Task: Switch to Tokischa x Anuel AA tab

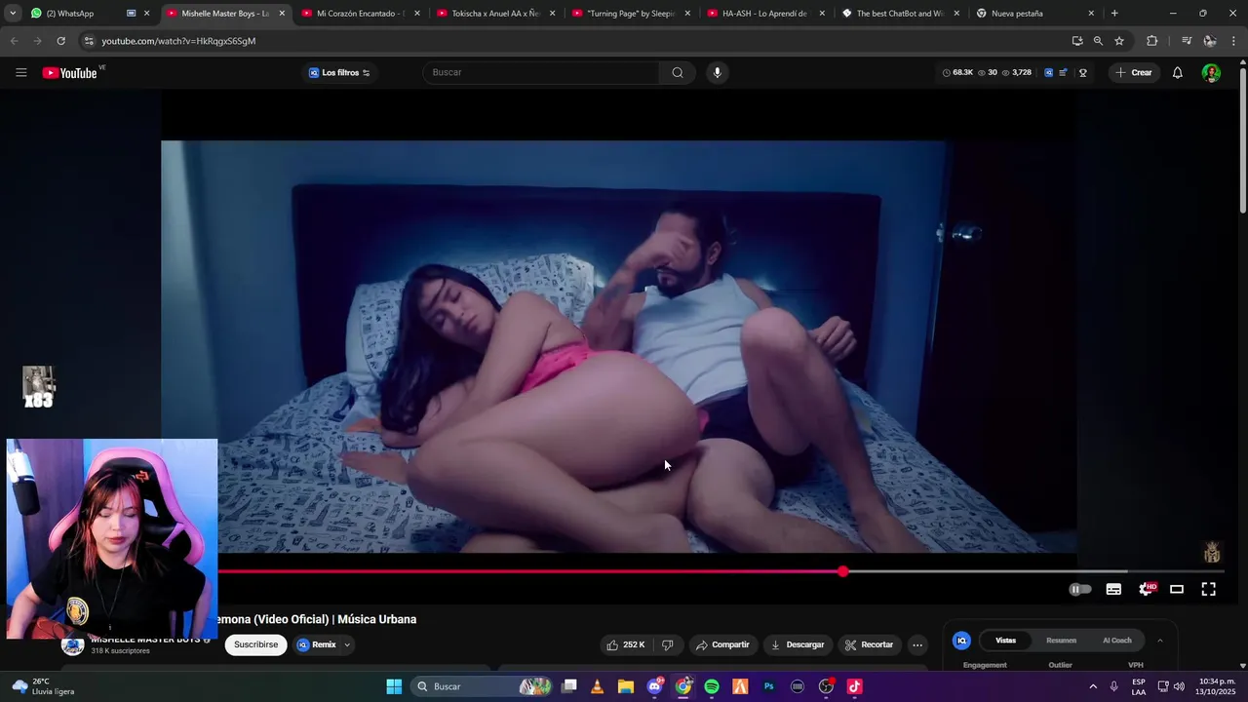Action: coord(496,14)
